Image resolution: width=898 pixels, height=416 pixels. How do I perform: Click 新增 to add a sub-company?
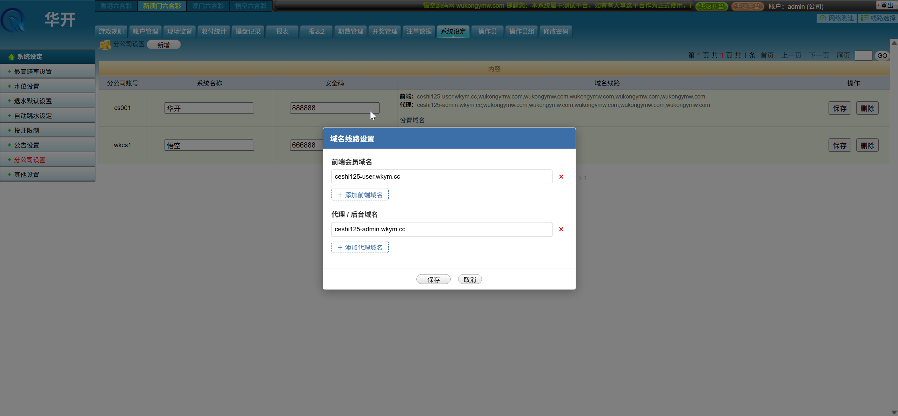pyautogui.click(x=163, y=45)
